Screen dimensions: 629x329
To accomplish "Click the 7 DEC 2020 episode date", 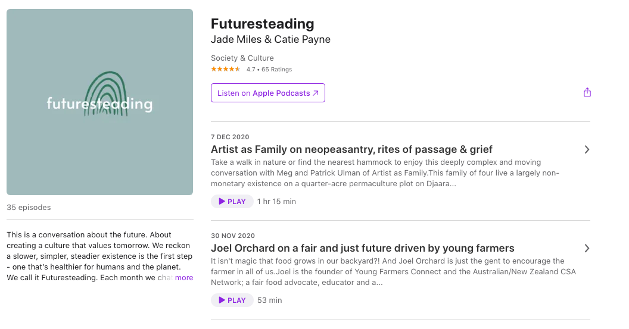I will (230, 137).
